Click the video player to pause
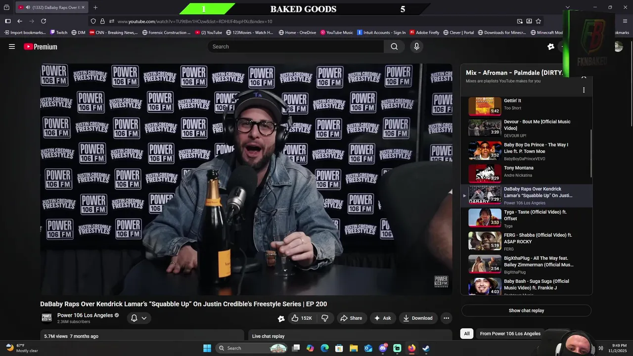This screenshot has height=356, width=633. coord(246,179)
